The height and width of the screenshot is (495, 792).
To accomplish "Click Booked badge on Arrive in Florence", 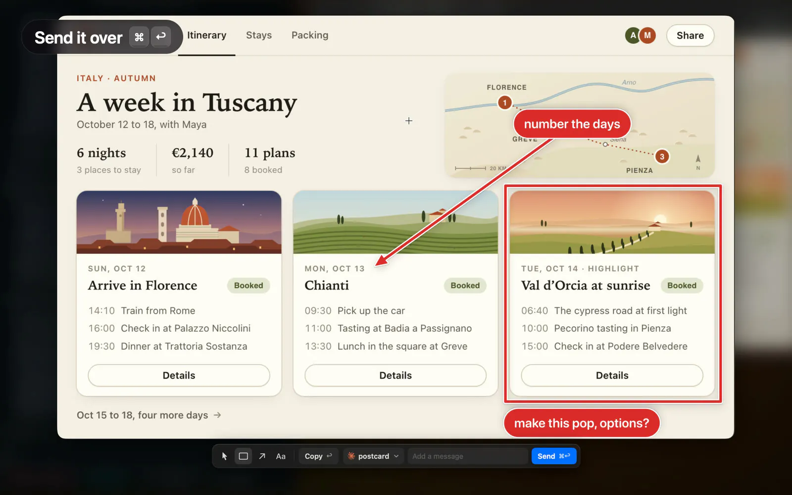I will pyautogui.click(x=248, y=286).
